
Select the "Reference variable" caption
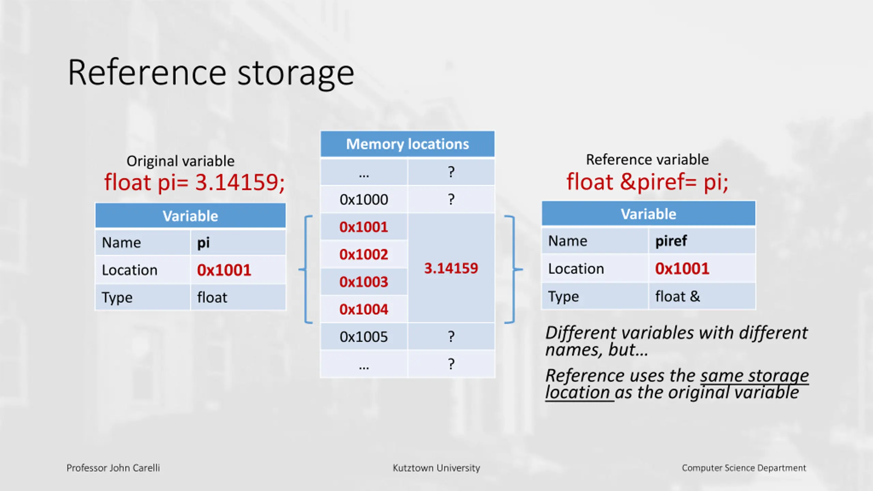click(x=647, y=160)
